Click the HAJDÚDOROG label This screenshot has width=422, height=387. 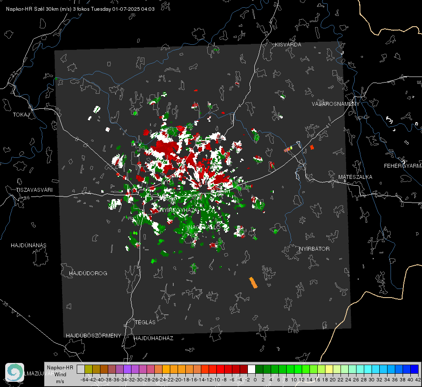click(88, 273)
